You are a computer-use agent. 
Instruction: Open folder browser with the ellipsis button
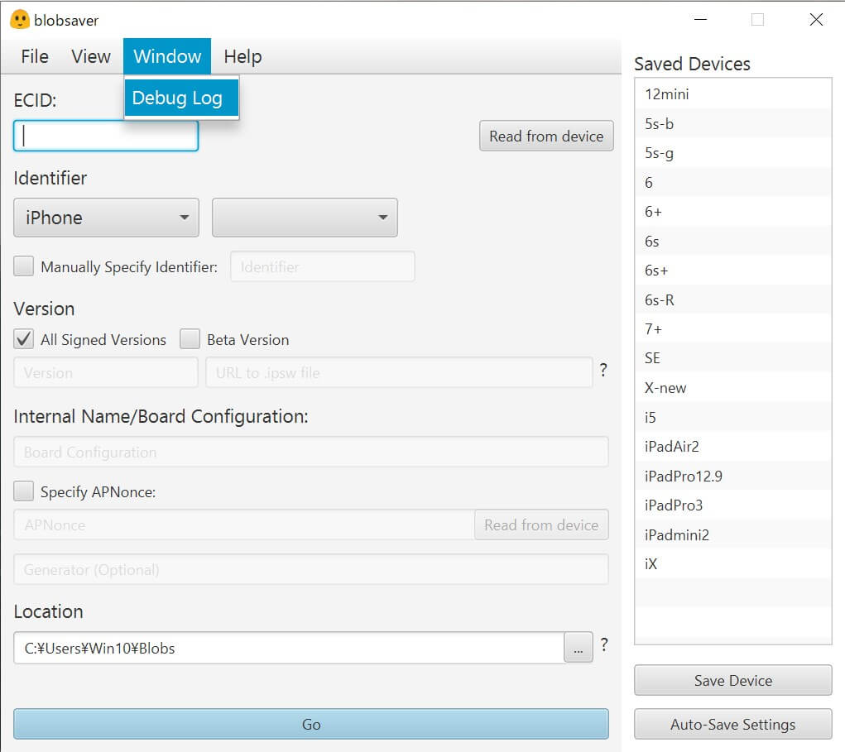(x=579, y=648)
